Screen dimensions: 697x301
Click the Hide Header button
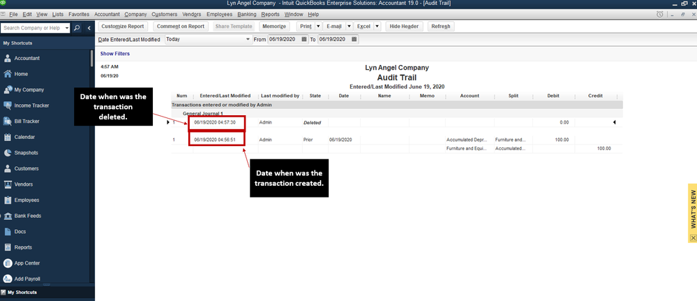point(404,27)
